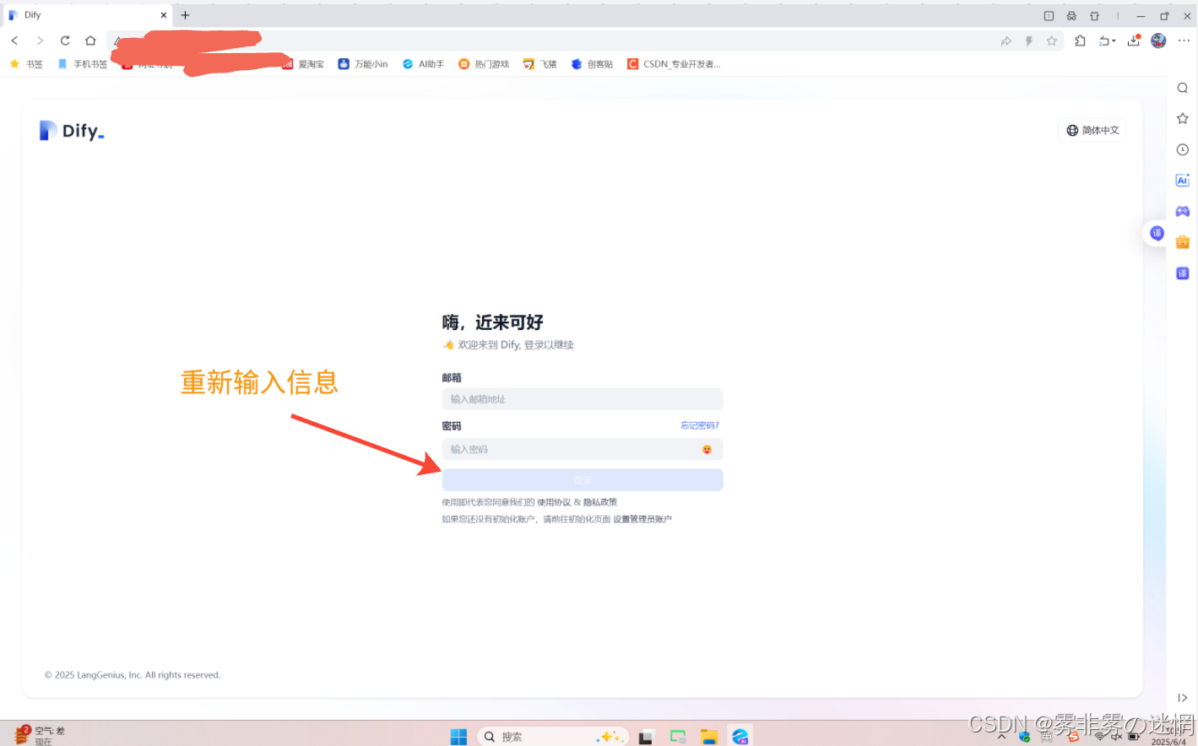Toggle password visibility emoji icon

pos(707,449)
